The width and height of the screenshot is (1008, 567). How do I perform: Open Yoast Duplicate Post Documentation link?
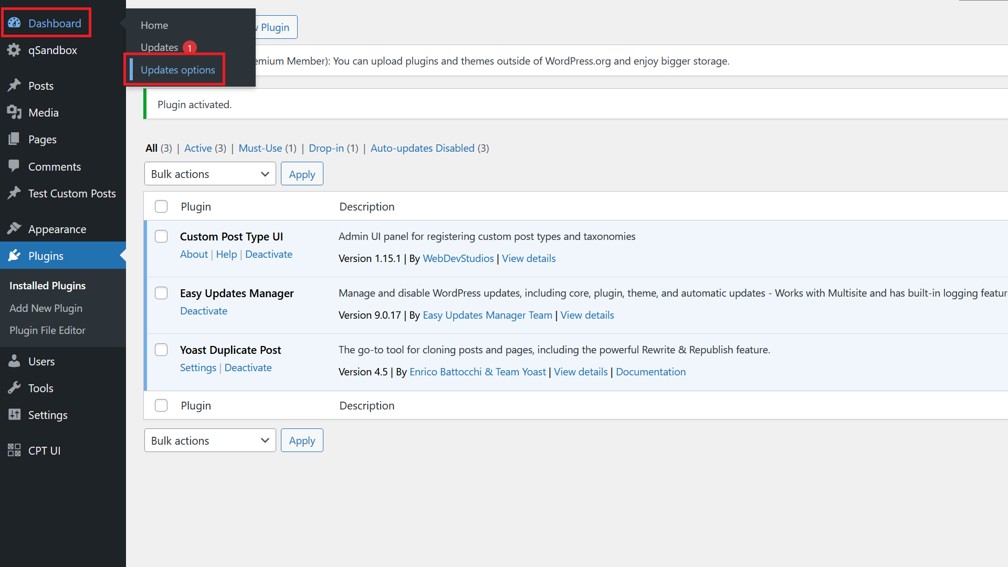click(x=650, y=372)
